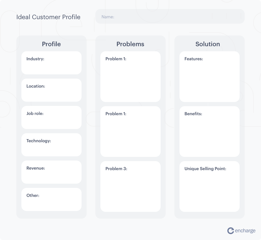Click the 'Name:' placeholder label
261x240 pixels.
pos(108,17)
